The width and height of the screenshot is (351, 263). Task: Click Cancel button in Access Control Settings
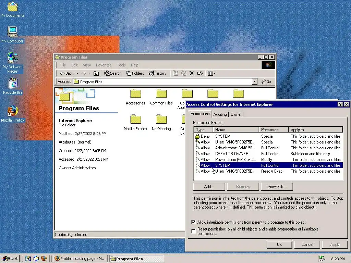point(307,245)
